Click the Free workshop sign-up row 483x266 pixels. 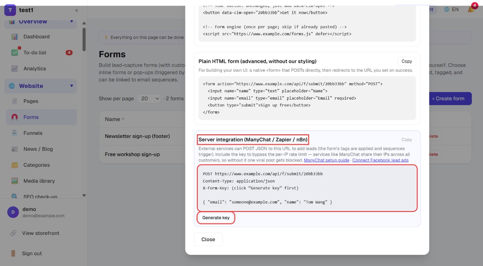tap(132, 154)
